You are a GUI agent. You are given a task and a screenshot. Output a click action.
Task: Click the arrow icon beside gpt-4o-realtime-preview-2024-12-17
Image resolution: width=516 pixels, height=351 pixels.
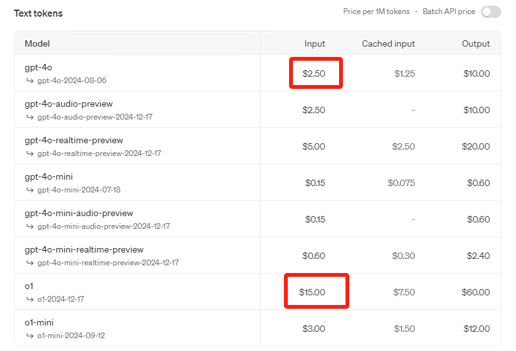[x=29, y=153]
